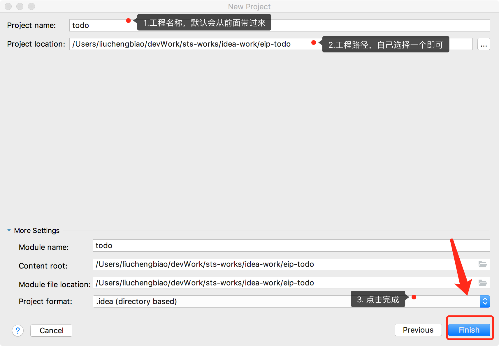Click the 'New Project' window title
This screenshot has height=346, width=499.
(x=249, y=6)
